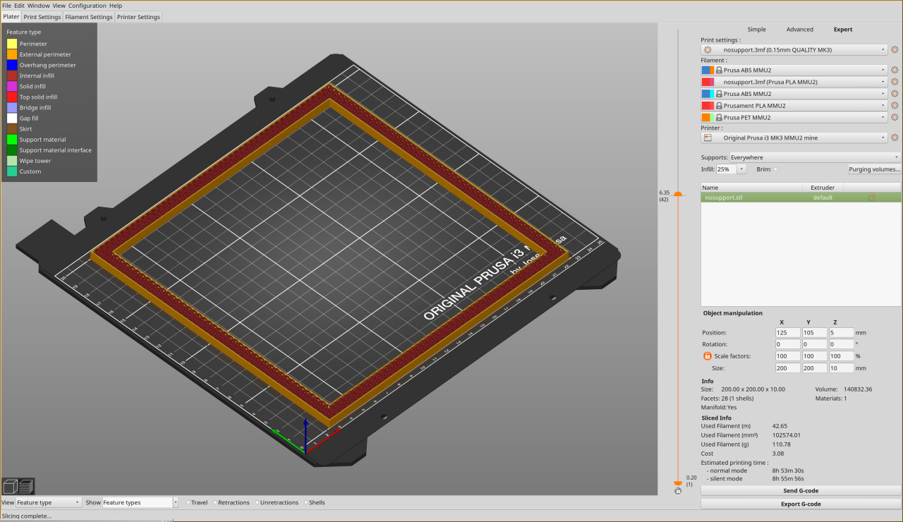Switch to Print Settings tab
Screen dimensions: 903x522
coord(42,17)
